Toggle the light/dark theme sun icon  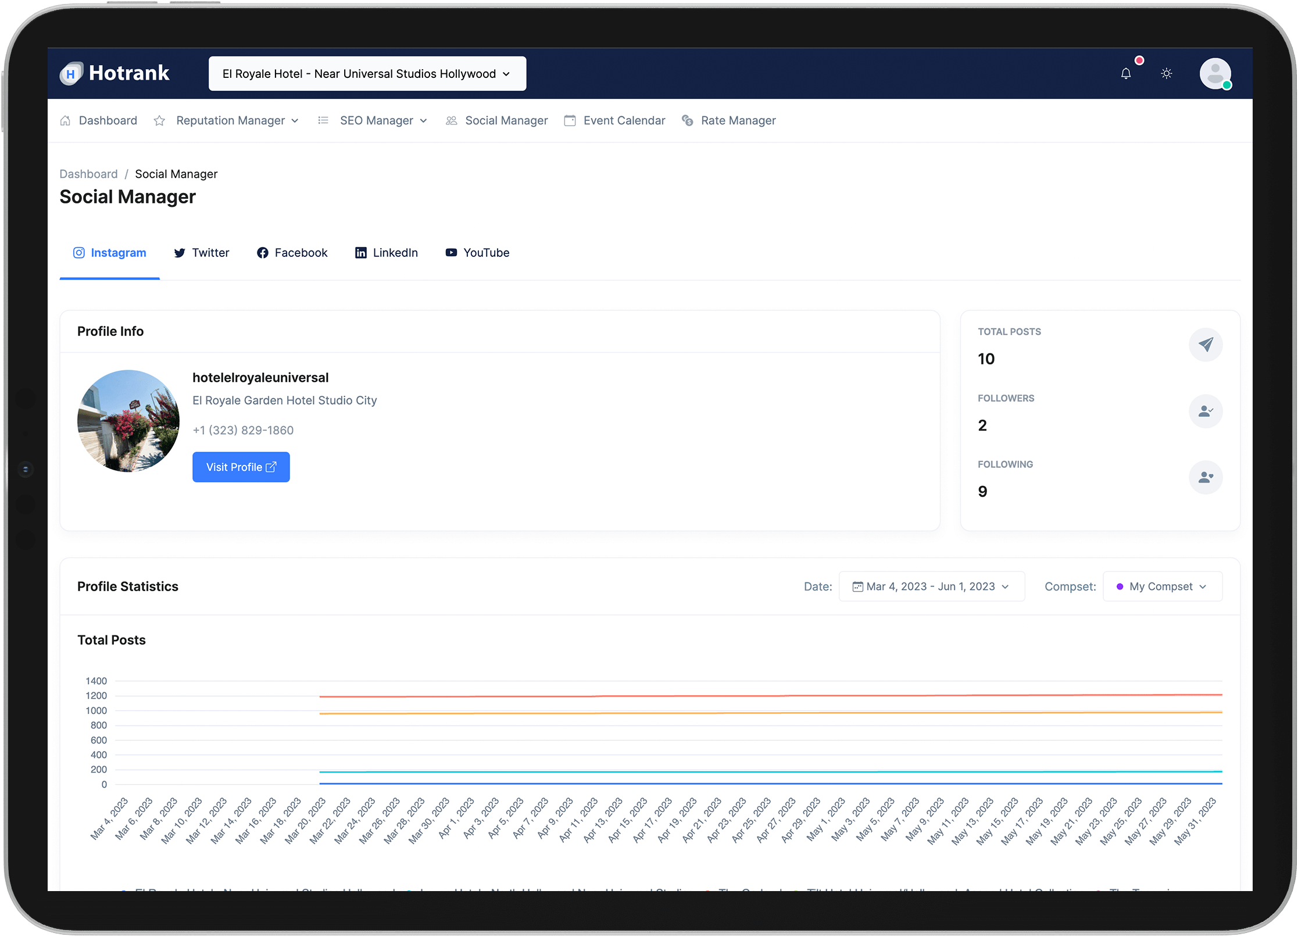pos(1166,74)
